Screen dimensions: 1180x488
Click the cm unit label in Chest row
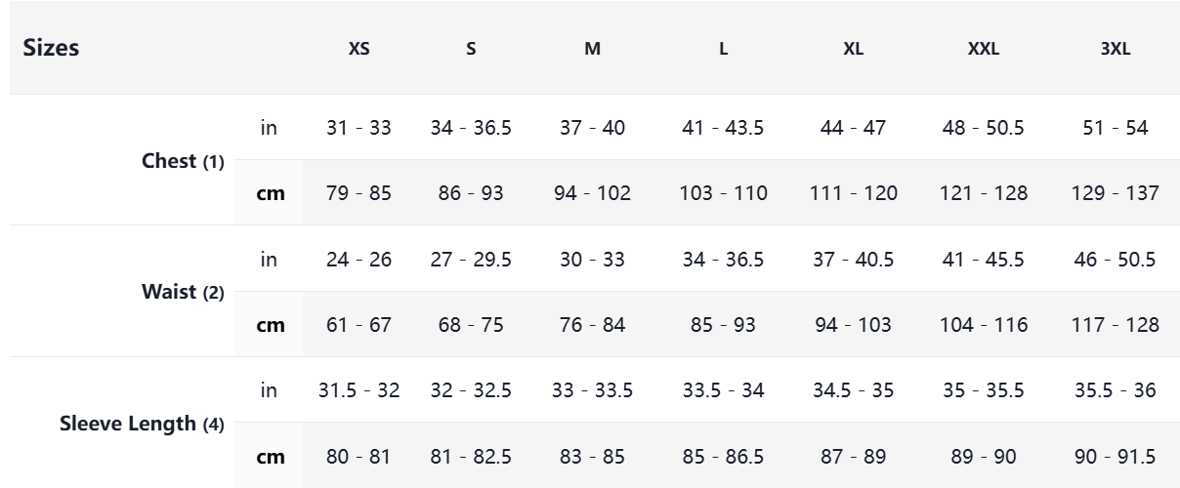pos(271,193)
